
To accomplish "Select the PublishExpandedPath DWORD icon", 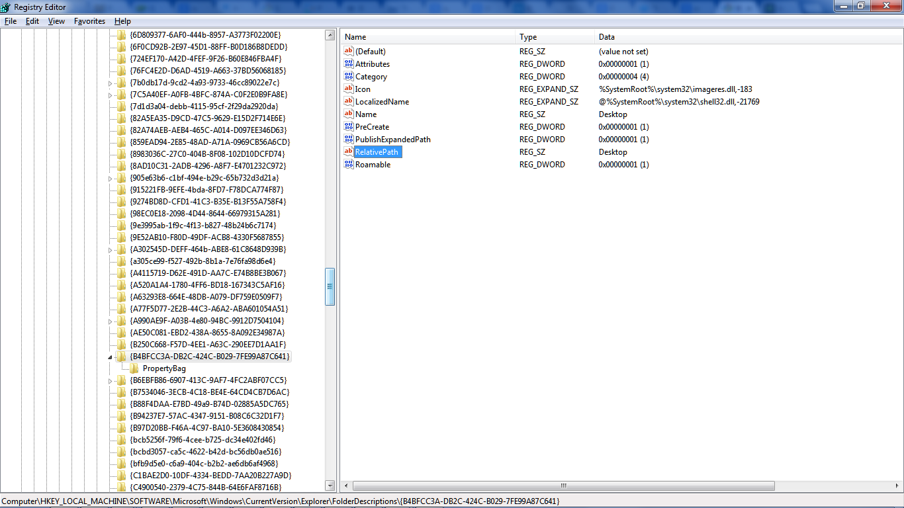I will pos(349,140).
